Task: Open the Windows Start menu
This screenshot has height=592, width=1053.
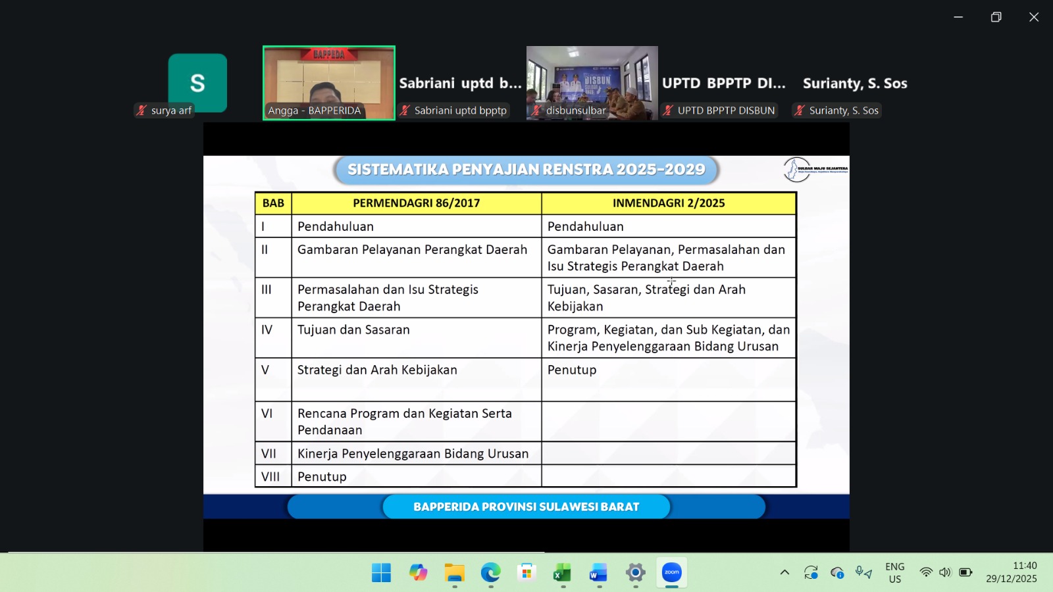Action: (381, 573)
